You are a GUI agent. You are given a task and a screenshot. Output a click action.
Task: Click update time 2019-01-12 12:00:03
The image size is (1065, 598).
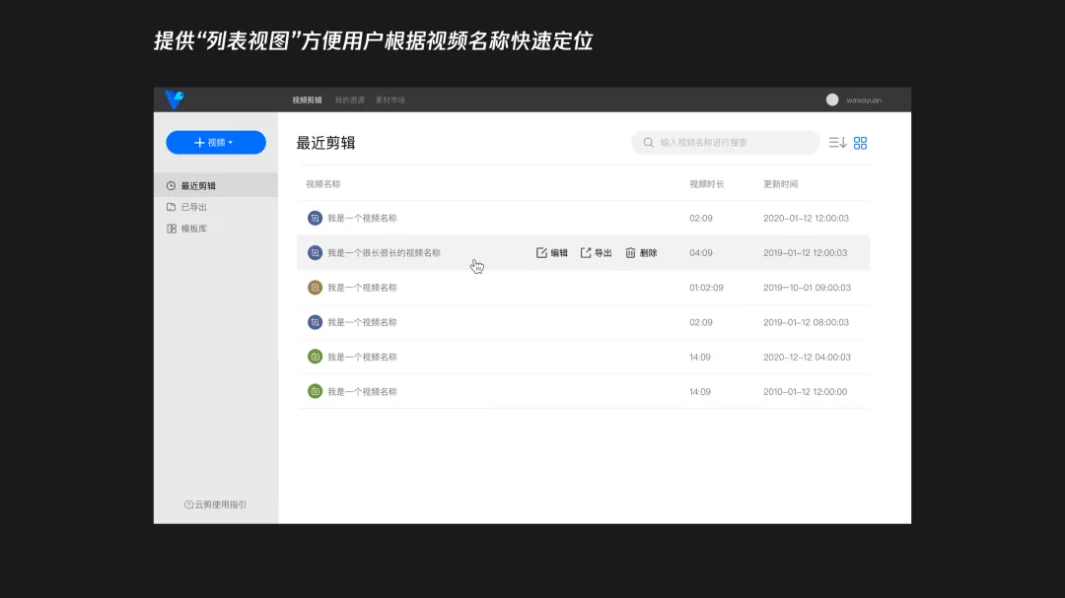[805, 252]
